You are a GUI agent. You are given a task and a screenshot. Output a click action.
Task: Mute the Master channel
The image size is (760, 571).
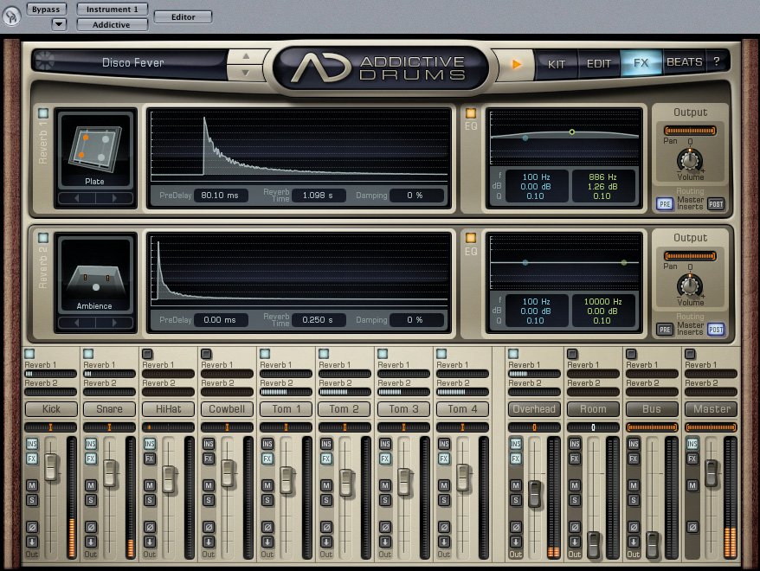click(x=692, y=485)
